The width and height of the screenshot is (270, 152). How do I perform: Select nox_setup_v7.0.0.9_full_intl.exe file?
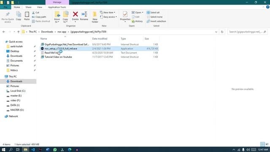(x=99, y=49)
